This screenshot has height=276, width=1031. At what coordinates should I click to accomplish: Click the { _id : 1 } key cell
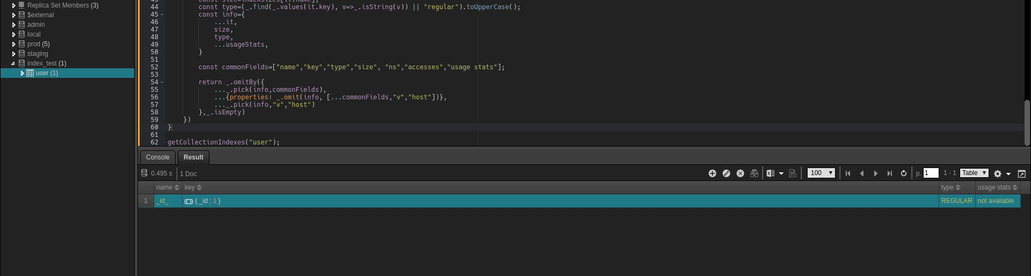(560, 201)
